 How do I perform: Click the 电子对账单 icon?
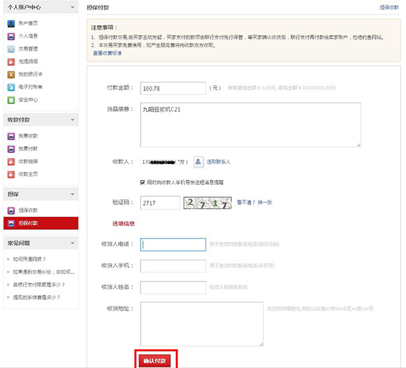(11, 87)
